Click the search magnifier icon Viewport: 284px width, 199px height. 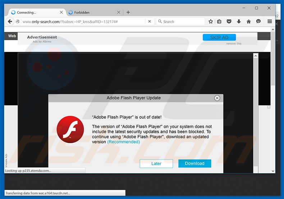160,22
